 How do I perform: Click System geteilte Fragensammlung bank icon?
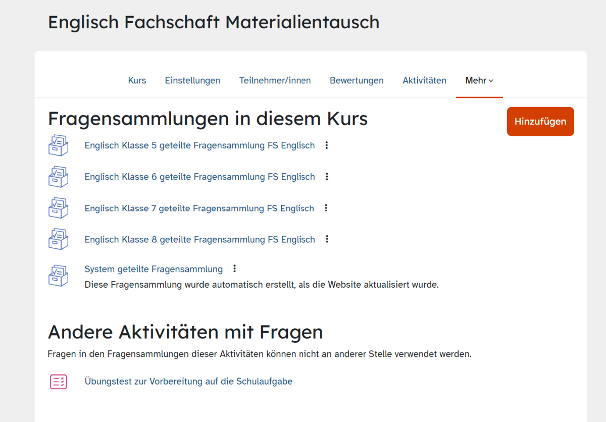pyautogui.click(x=58, y=276)
